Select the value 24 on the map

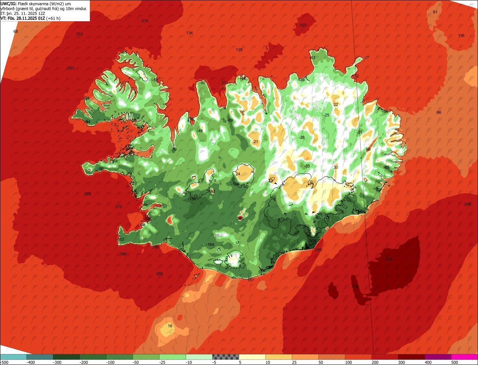click(238, 174)
